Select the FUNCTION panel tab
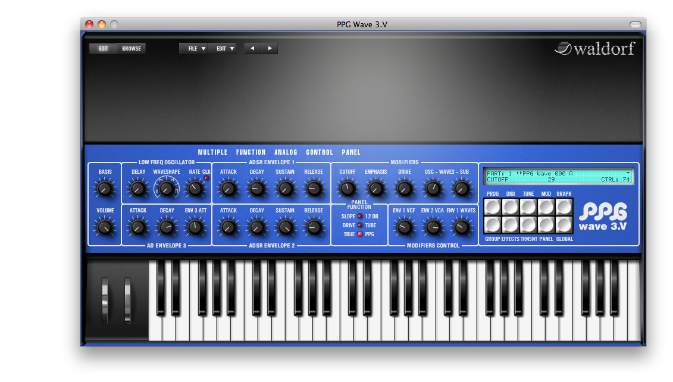673x382 pixels. [251, 152]
